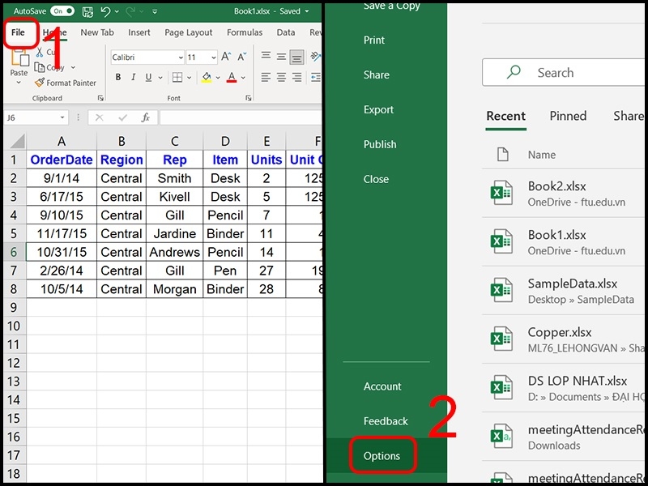Image resolution: width=648 pixels, height=486 pixels.
Task: Click the Bottom Align icon
Action: tap(296, 58)
